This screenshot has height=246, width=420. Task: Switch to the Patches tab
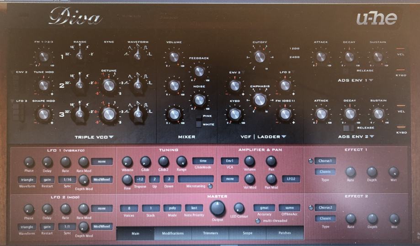285,233
